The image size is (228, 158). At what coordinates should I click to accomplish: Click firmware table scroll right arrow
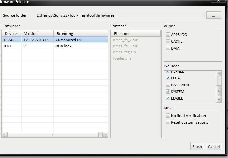pos(105,135)
